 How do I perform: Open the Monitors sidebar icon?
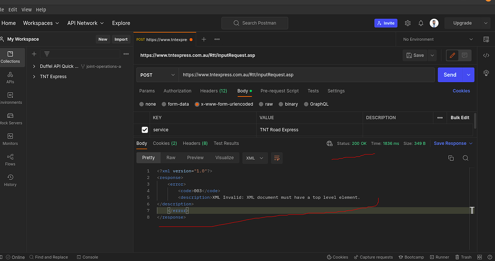10,136
